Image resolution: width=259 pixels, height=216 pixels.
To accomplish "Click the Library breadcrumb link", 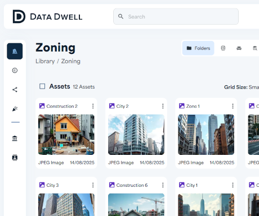I will click(x=45, y=61).
